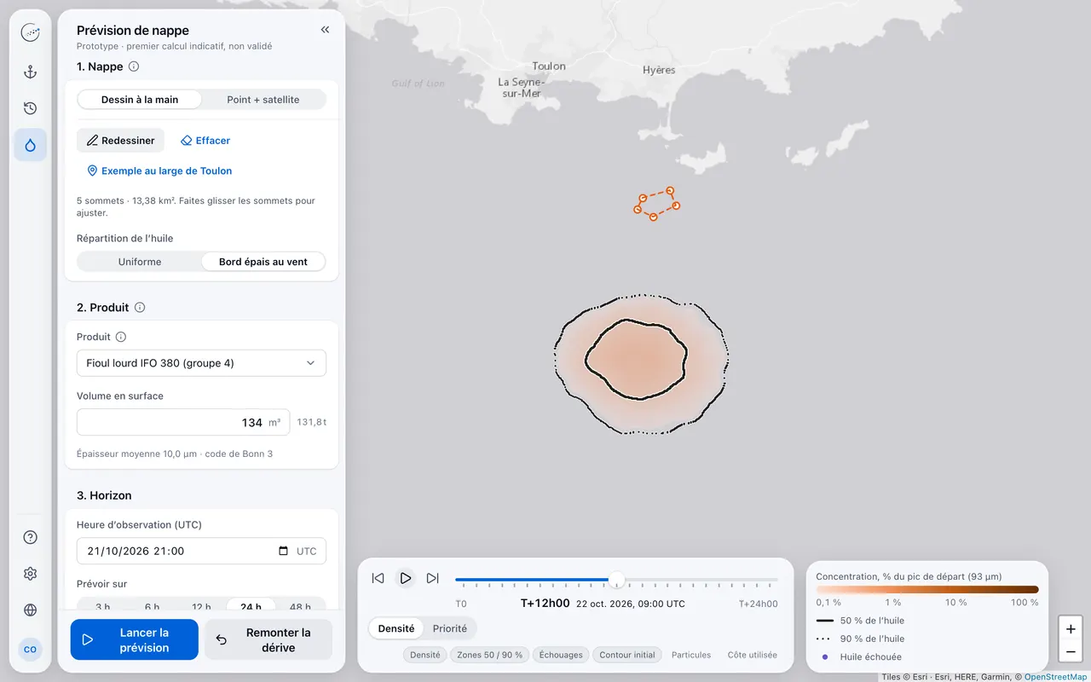Toggle the Contour initial layer
1091x682 pixels.
pyautogui.click(x=627, y=655)
